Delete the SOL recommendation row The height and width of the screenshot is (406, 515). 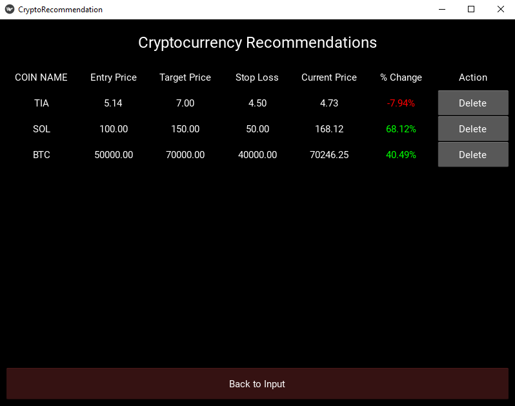point(472,129)
